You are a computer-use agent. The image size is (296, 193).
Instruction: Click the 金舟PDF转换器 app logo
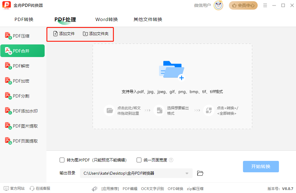(6, 5)
